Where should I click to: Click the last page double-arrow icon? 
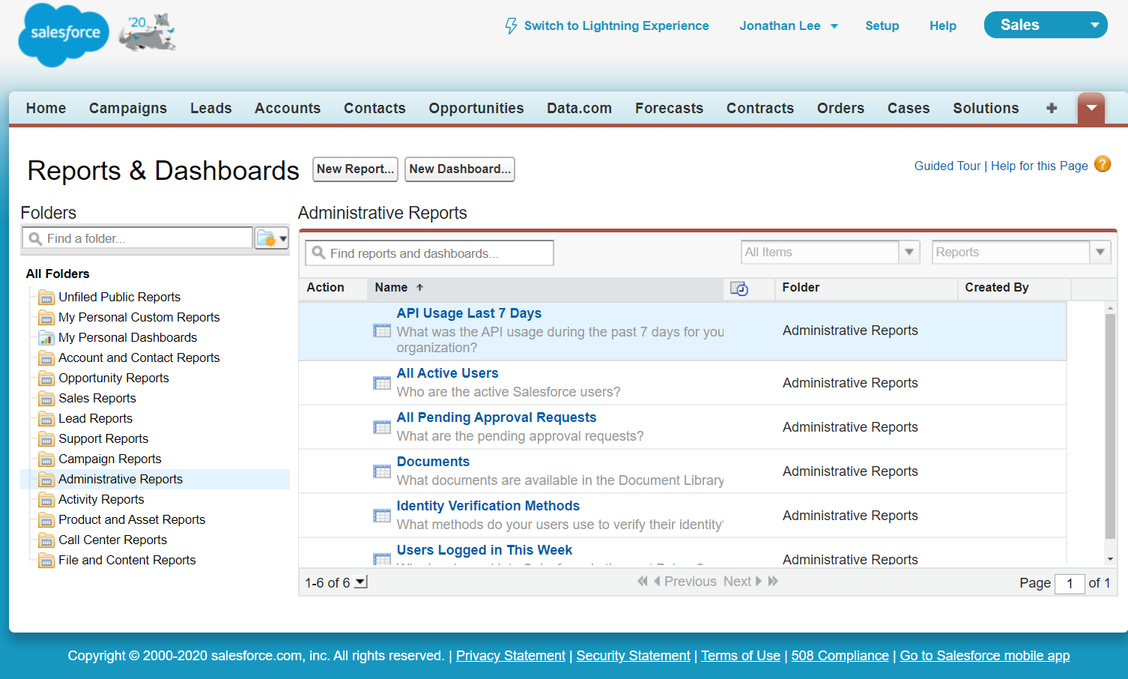pos(773,582)
